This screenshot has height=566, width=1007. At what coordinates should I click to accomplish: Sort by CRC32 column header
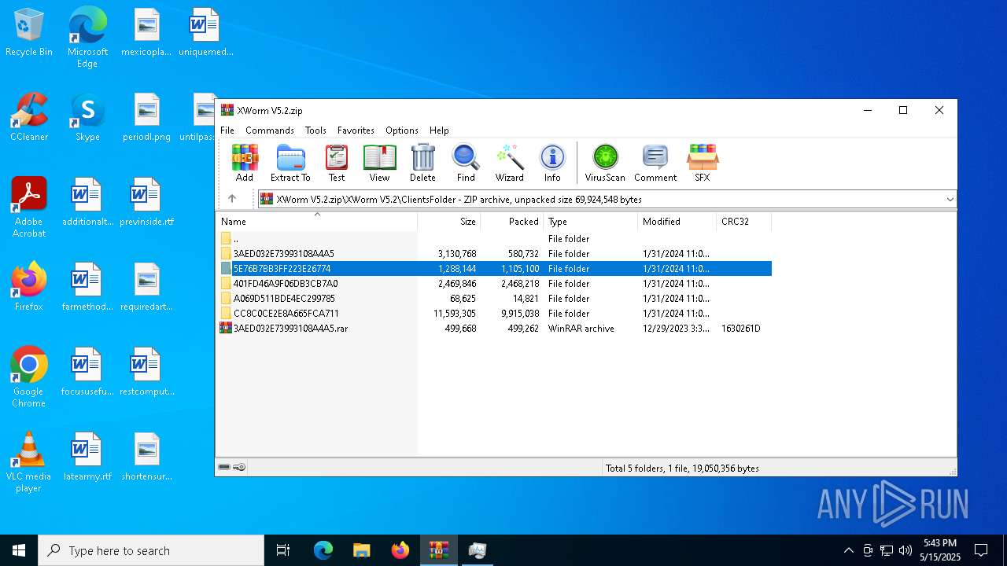pos(744,222)
